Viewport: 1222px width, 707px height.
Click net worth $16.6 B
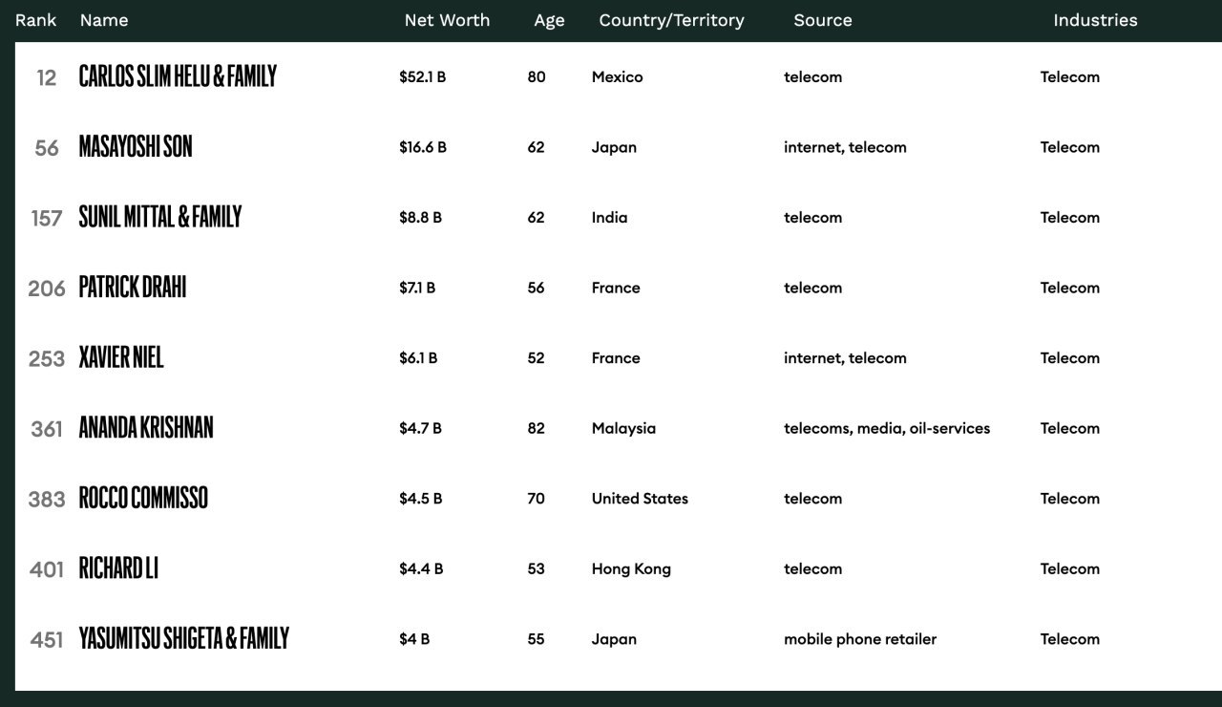click(423, 147)
